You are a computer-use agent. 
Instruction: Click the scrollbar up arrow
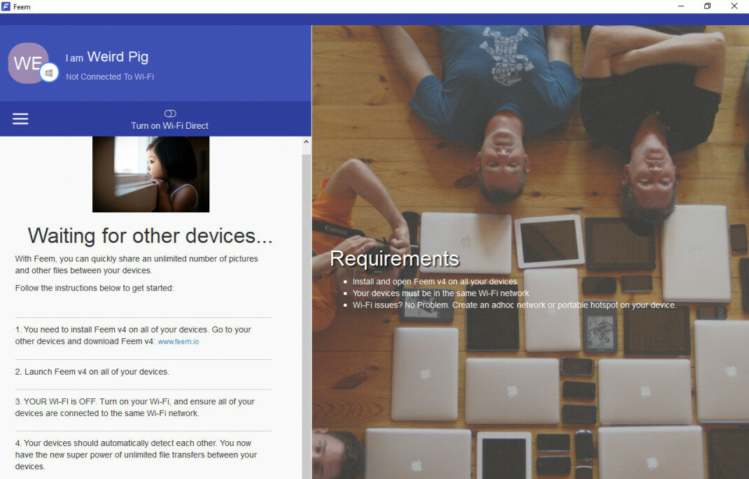(306, 141)
